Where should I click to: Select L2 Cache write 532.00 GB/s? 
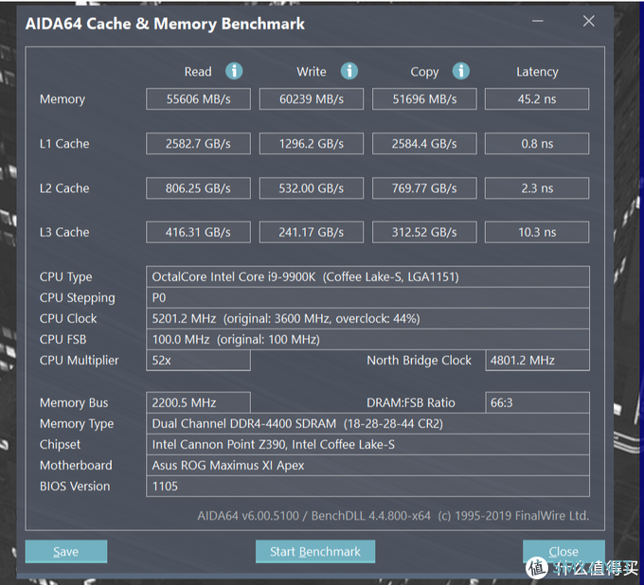[312, 188]
